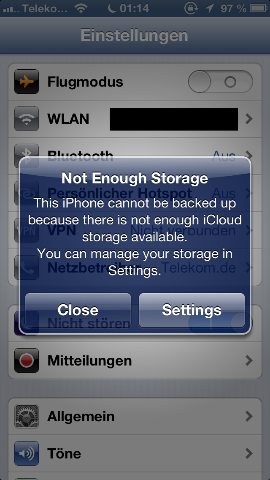Toggle the Nicht stören switch
This screenshot has height=480, width=270.
click(221, 323)
